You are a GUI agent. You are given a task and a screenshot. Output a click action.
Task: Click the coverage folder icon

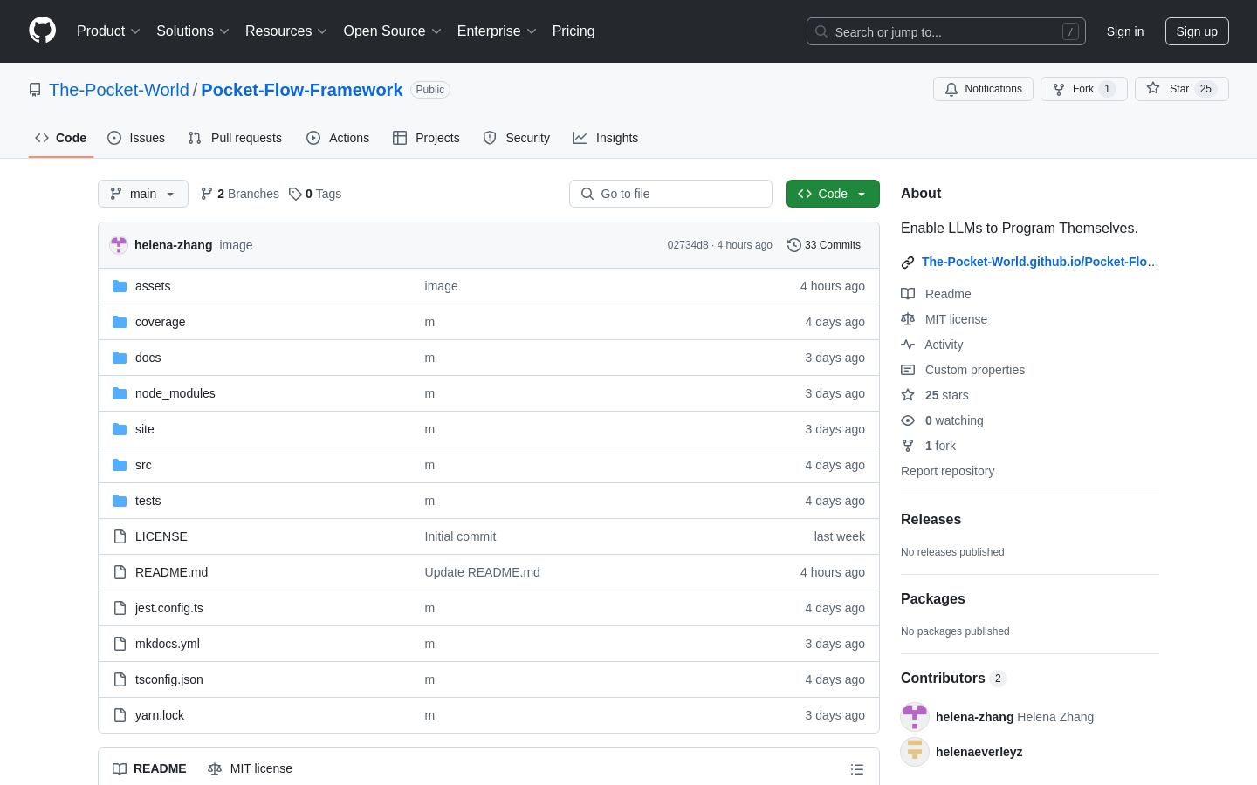pos(120,322)
